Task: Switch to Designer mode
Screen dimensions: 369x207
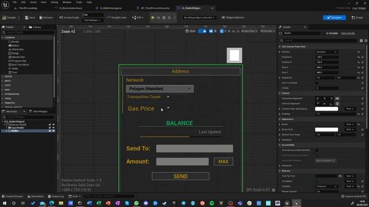Action: 334,18
